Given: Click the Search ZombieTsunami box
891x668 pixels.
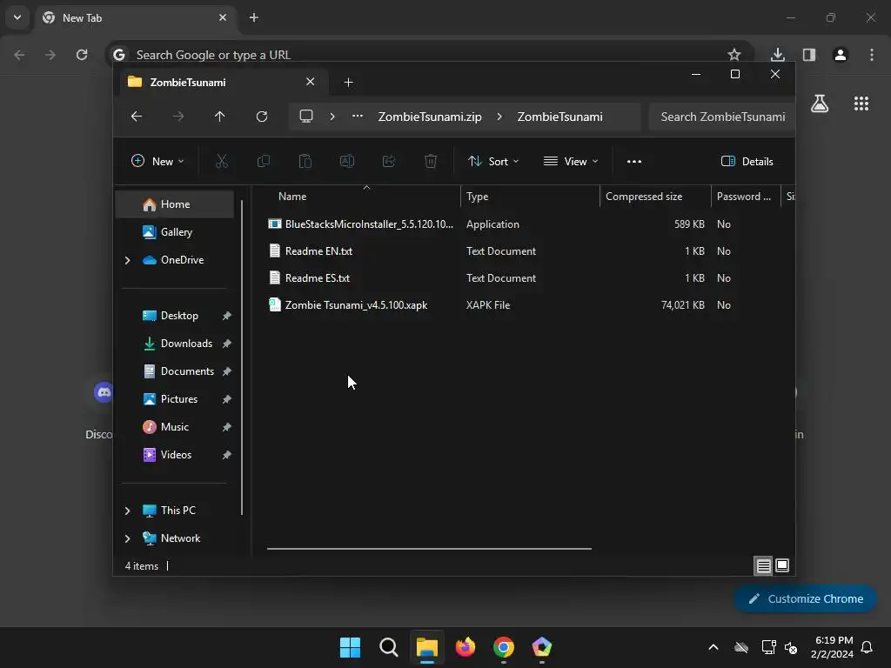Looking at the screenshot, I should (x=722, y=117).
